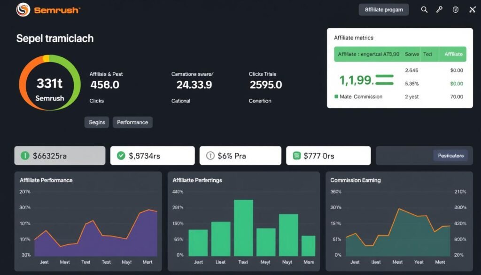Click the green bars next to 1,1,99.
This screenshot has width=481, height=275.
coord(384,79)
